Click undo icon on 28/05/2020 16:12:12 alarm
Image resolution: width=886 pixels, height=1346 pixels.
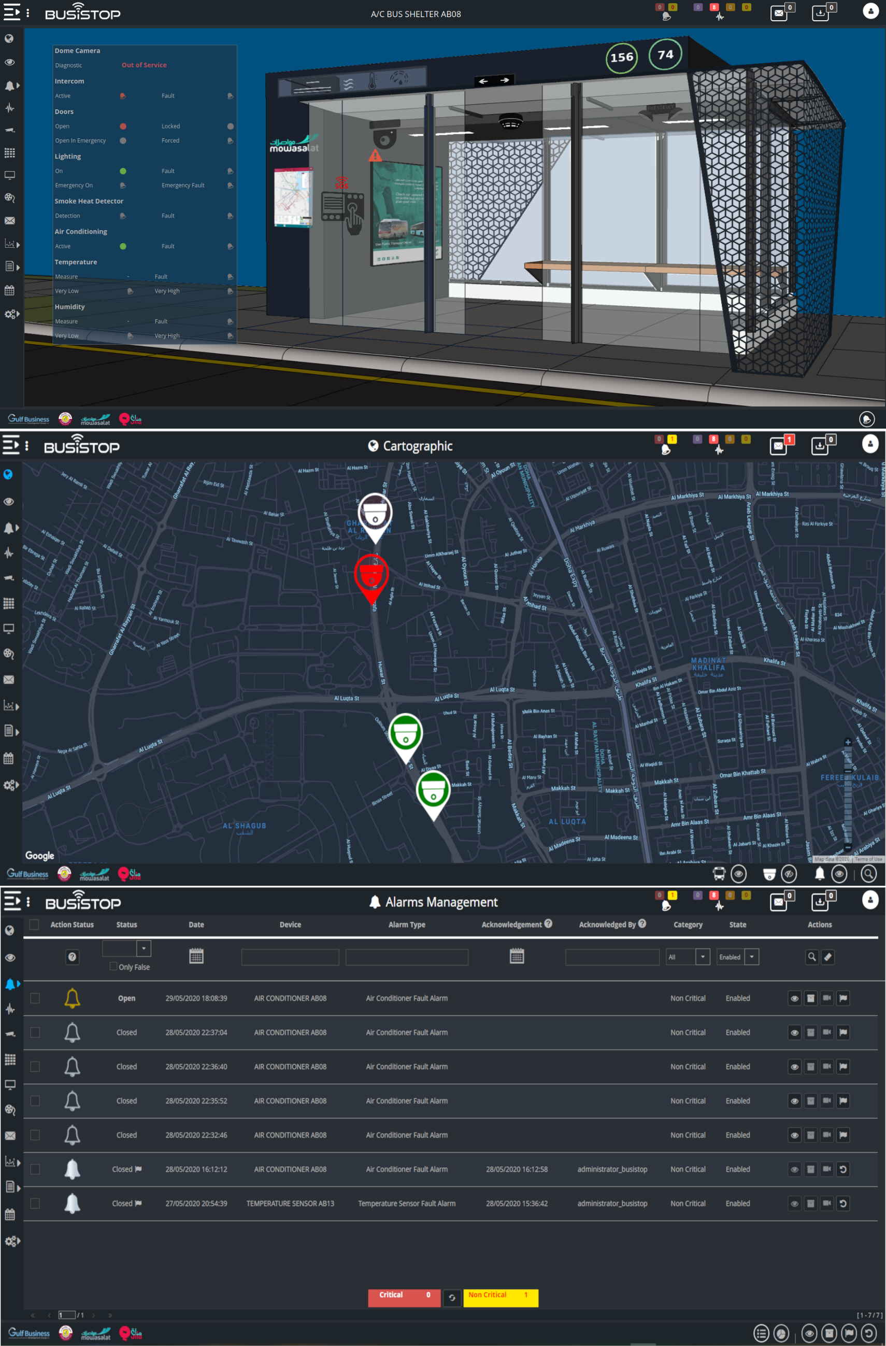pos(843,1169)
